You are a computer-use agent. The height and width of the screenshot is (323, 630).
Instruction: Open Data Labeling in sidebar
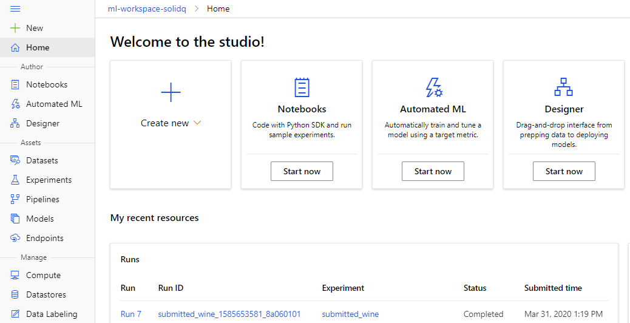pos(52,314)
